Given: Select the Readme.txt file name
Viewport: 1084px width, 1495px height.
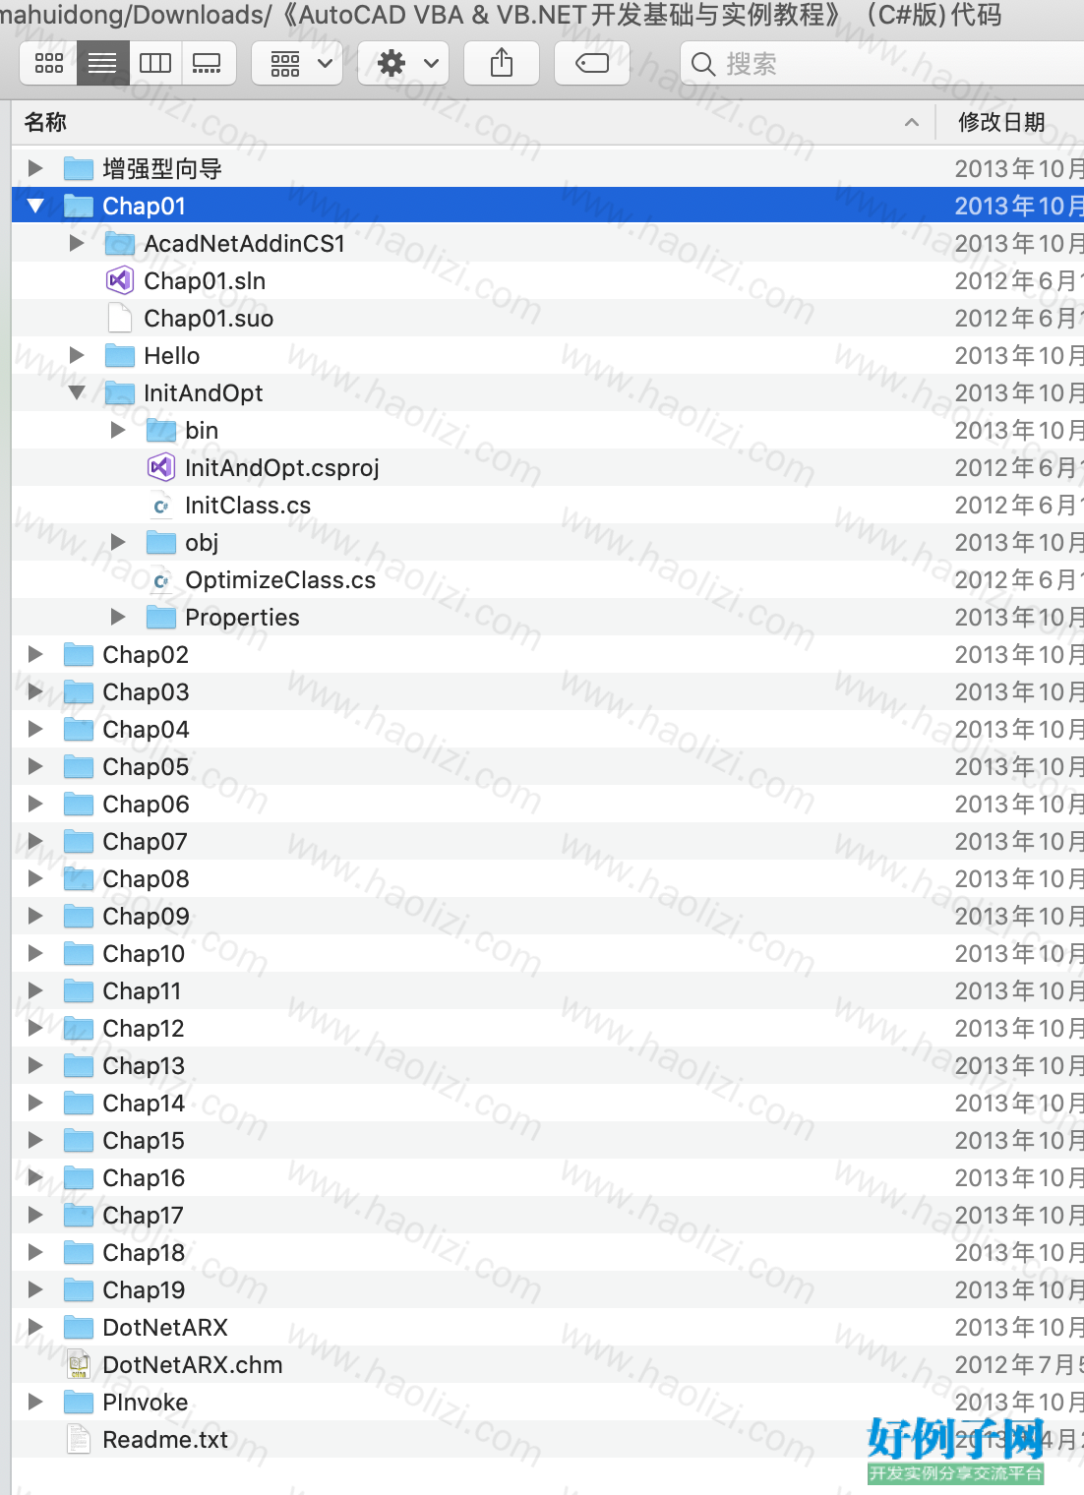Looking at the screenshot, I should click(165, 1440).
